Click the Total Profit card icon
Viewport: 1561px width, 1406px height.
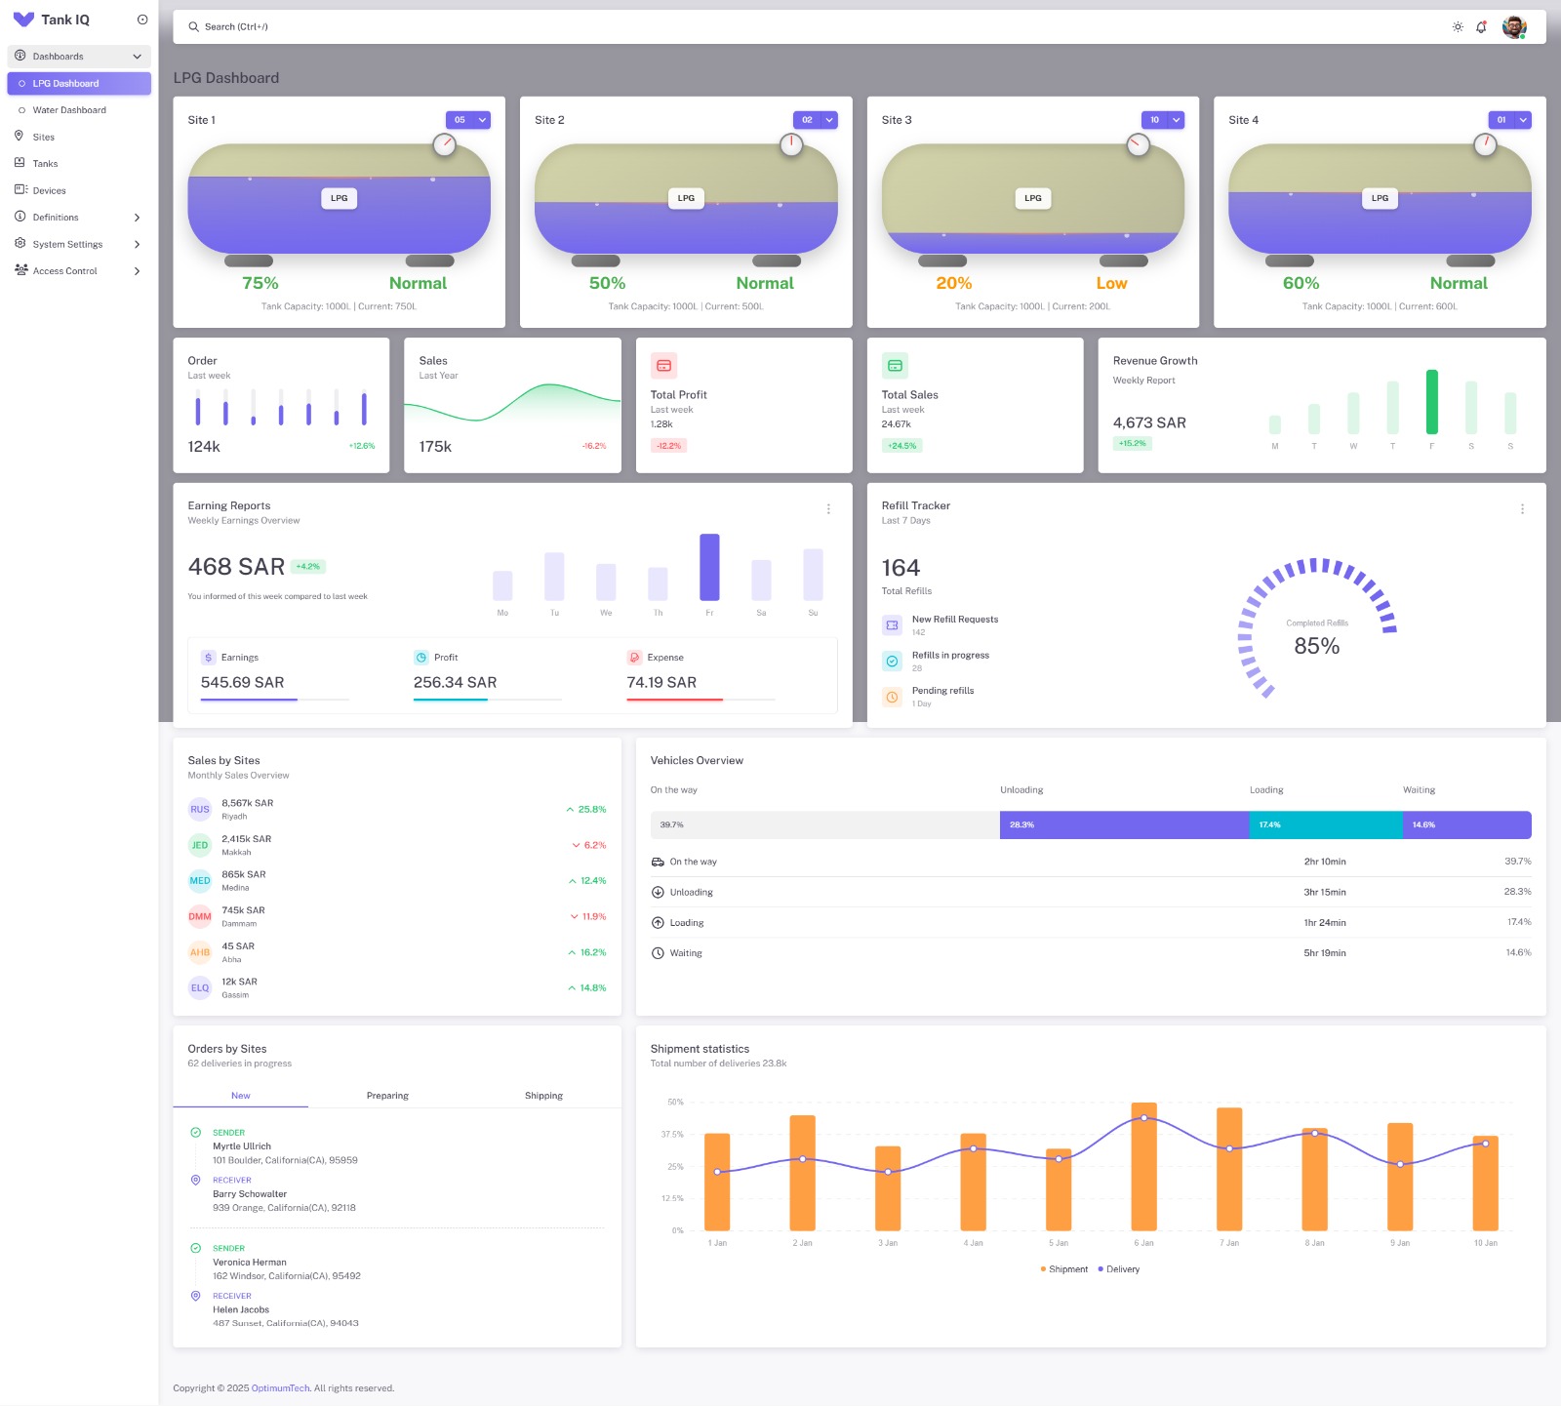click(x=663, y=366)
